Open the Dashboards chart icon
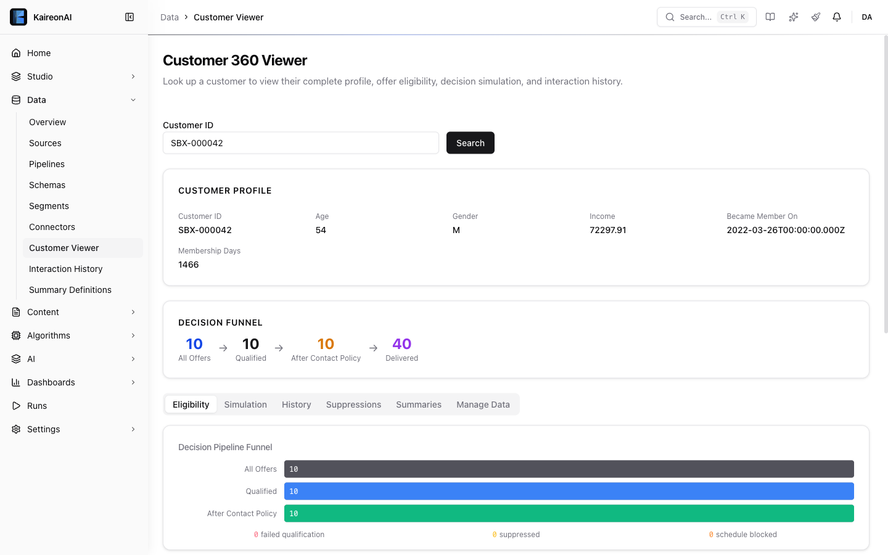This screenshot has height=555, width=888. click(15, 382)
